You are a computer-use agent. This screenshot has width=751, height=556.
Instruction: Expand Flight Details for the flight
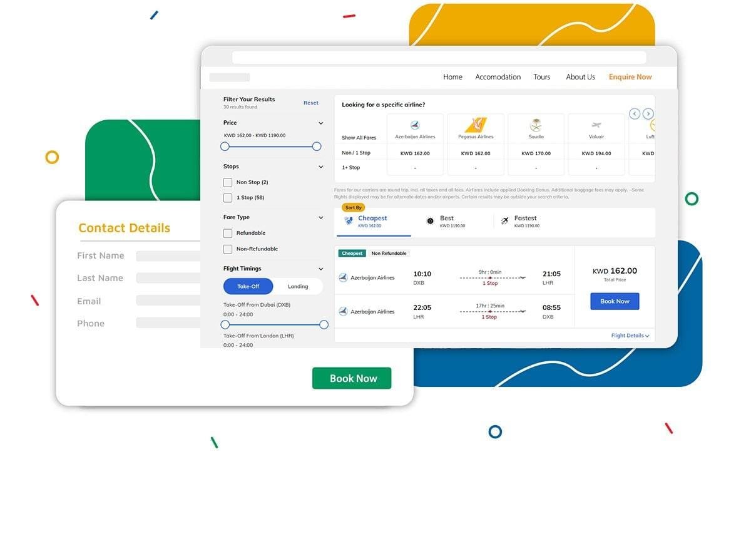[630, 336]
